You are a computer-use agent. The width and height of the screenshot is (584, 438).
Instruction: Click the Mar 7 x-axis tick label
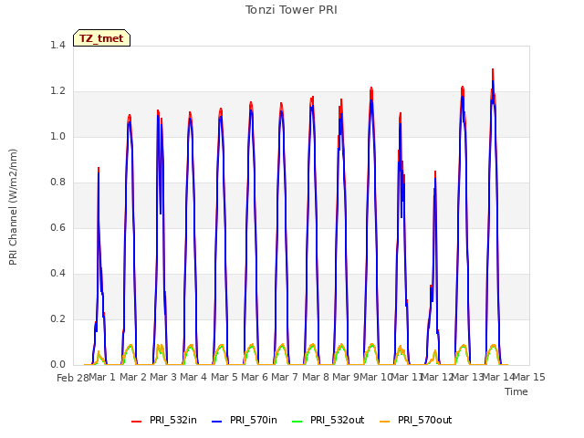click(x=285, y=377)
